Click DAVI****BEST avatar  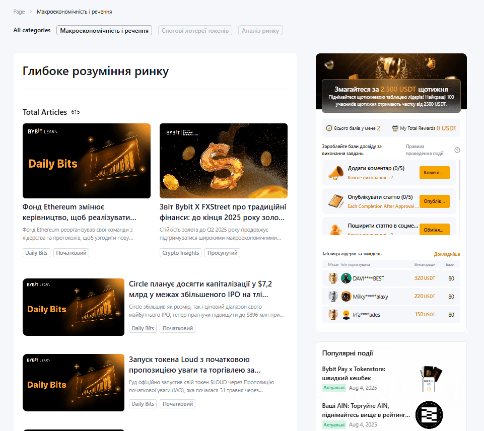[x=346, y=278]
